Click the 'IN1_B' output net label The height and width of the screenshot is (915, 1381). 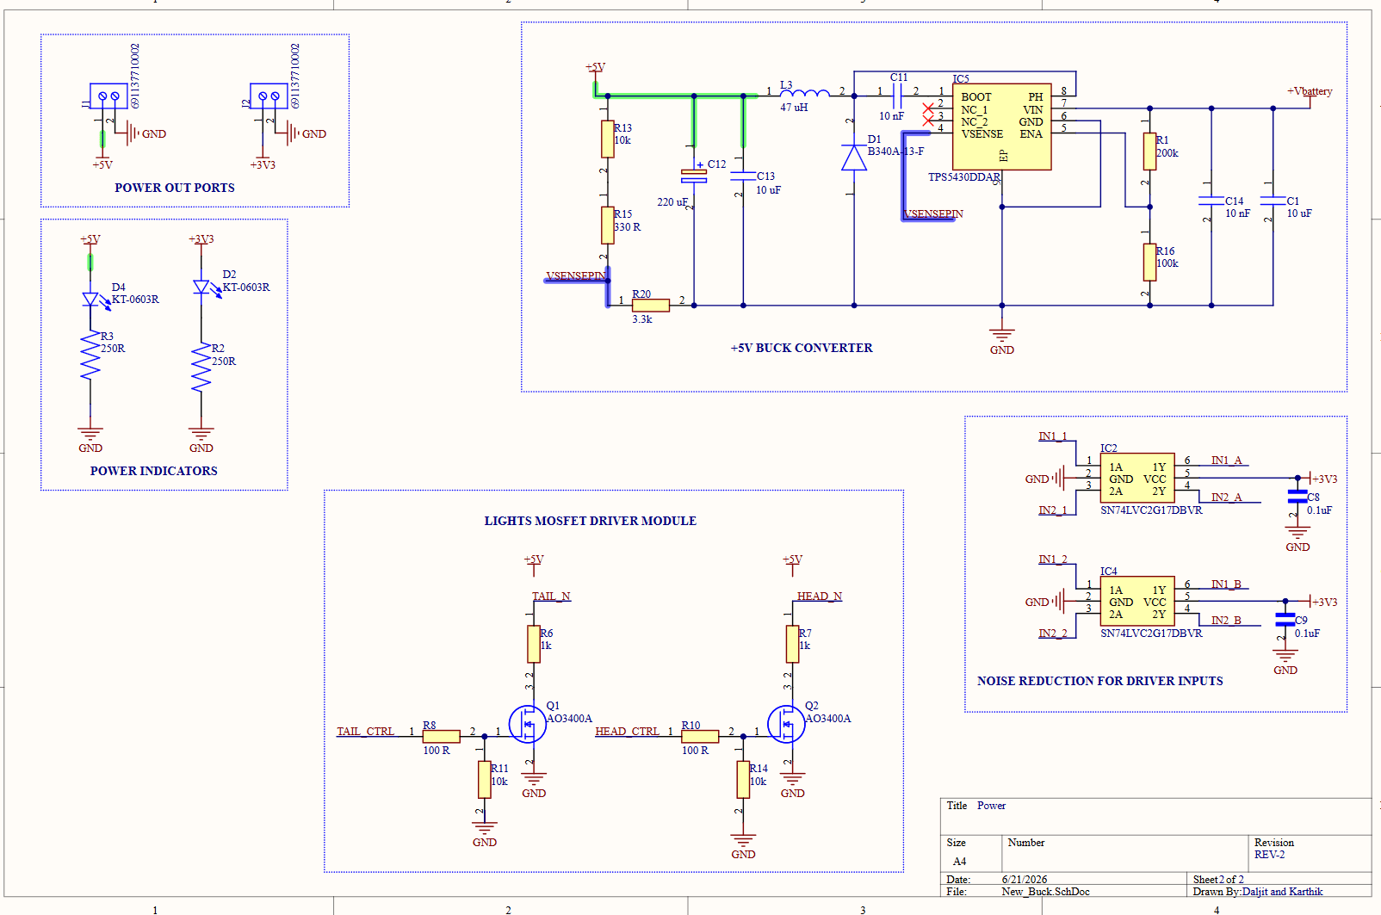[x=1227, y=584]
